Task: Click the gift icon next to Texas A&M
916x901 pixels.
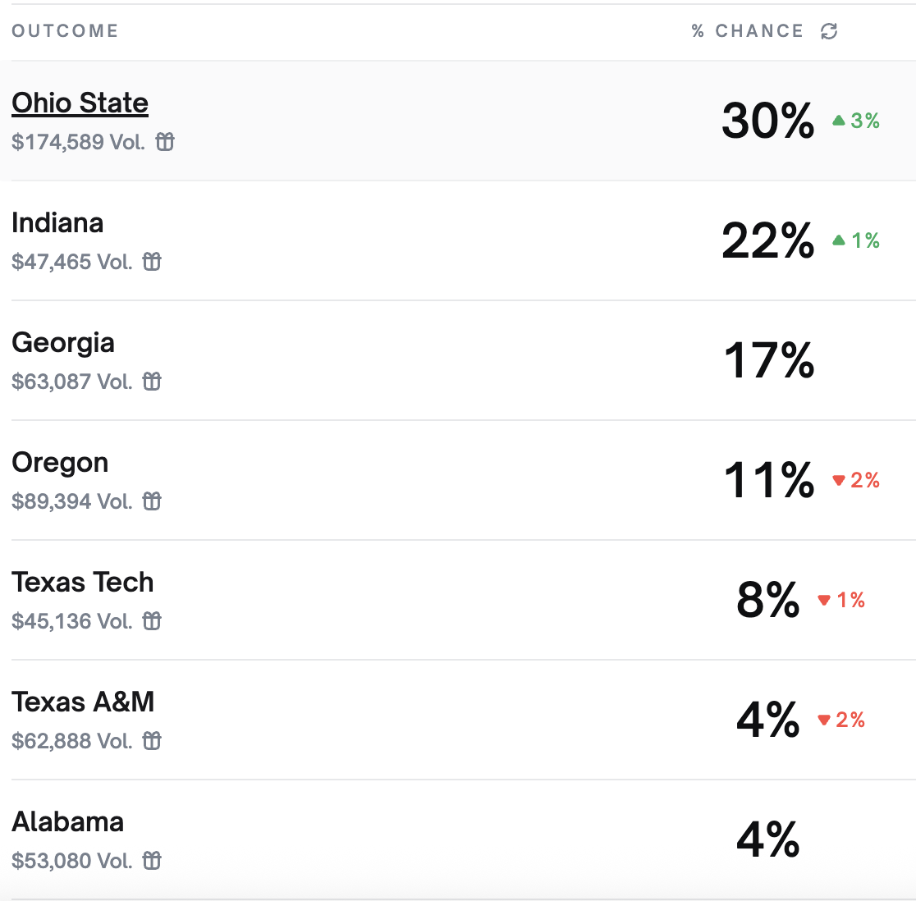Action: pyautogui.click(x=152, y=740)
